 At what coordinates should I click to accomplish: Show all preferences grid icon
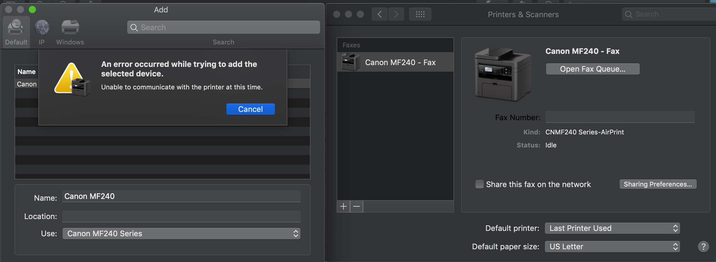420,14
